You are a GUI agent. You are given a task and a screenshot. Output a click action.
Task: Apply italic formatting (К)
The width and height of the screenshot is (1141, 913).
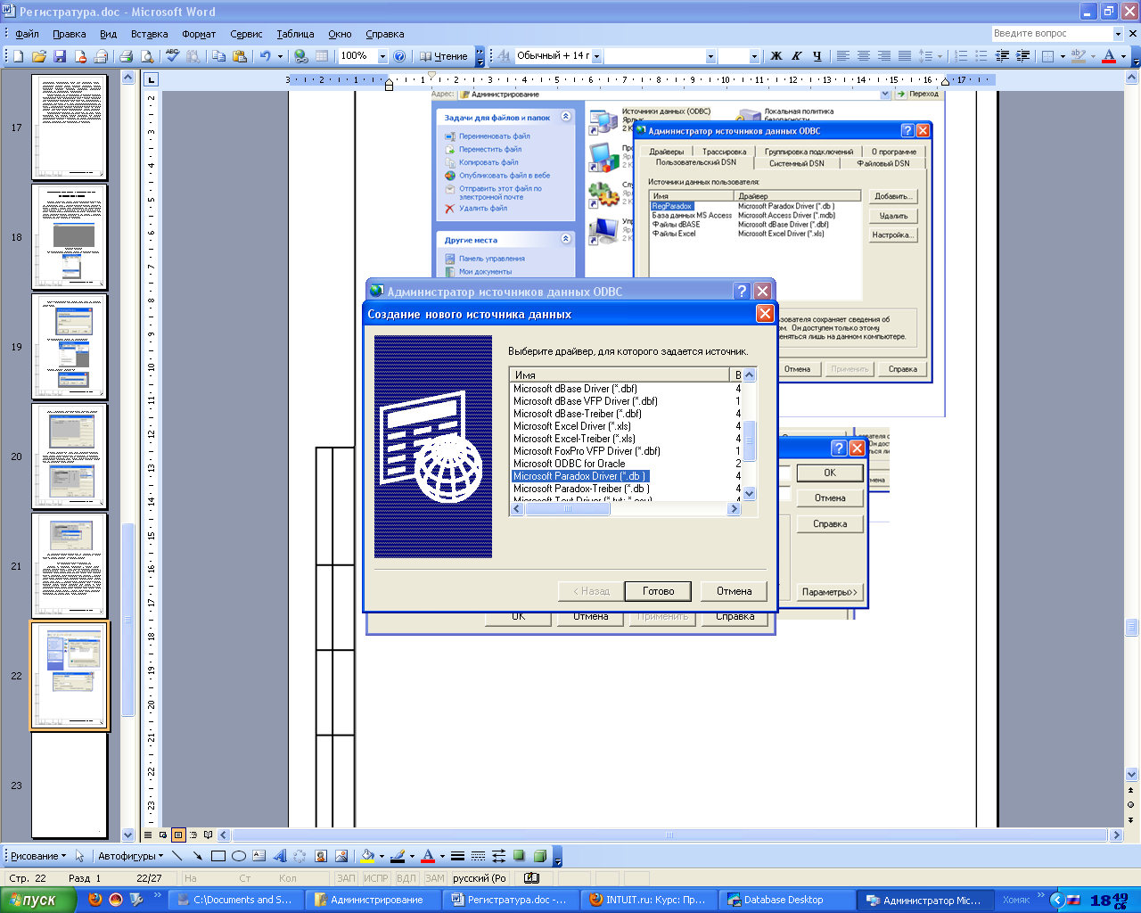coord(797,56)
